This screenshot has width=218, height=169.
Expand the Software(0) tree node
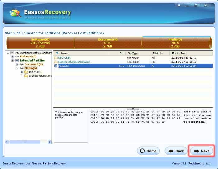click(x=12, y=57)
